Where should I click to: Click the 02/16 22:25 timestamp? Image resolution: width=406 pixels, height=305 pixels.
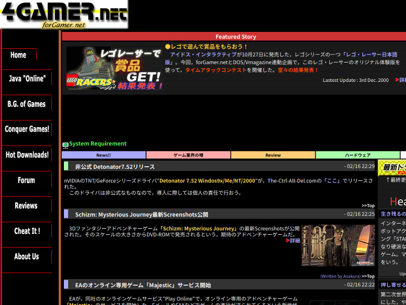pos(359,214)
